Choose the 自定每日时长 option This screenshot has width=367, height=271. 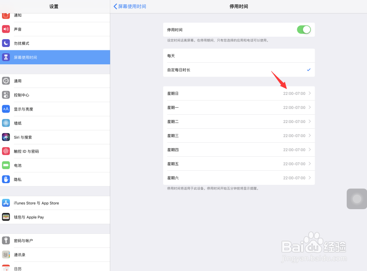[x=239, y=70]
